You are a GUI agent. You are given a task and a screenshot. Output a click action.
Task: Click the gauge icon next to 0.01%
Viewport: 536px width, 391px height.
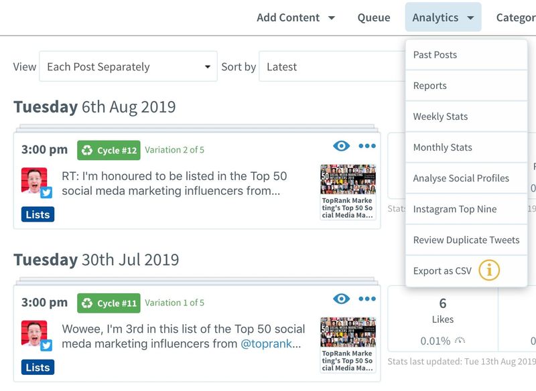click(460, 341)
